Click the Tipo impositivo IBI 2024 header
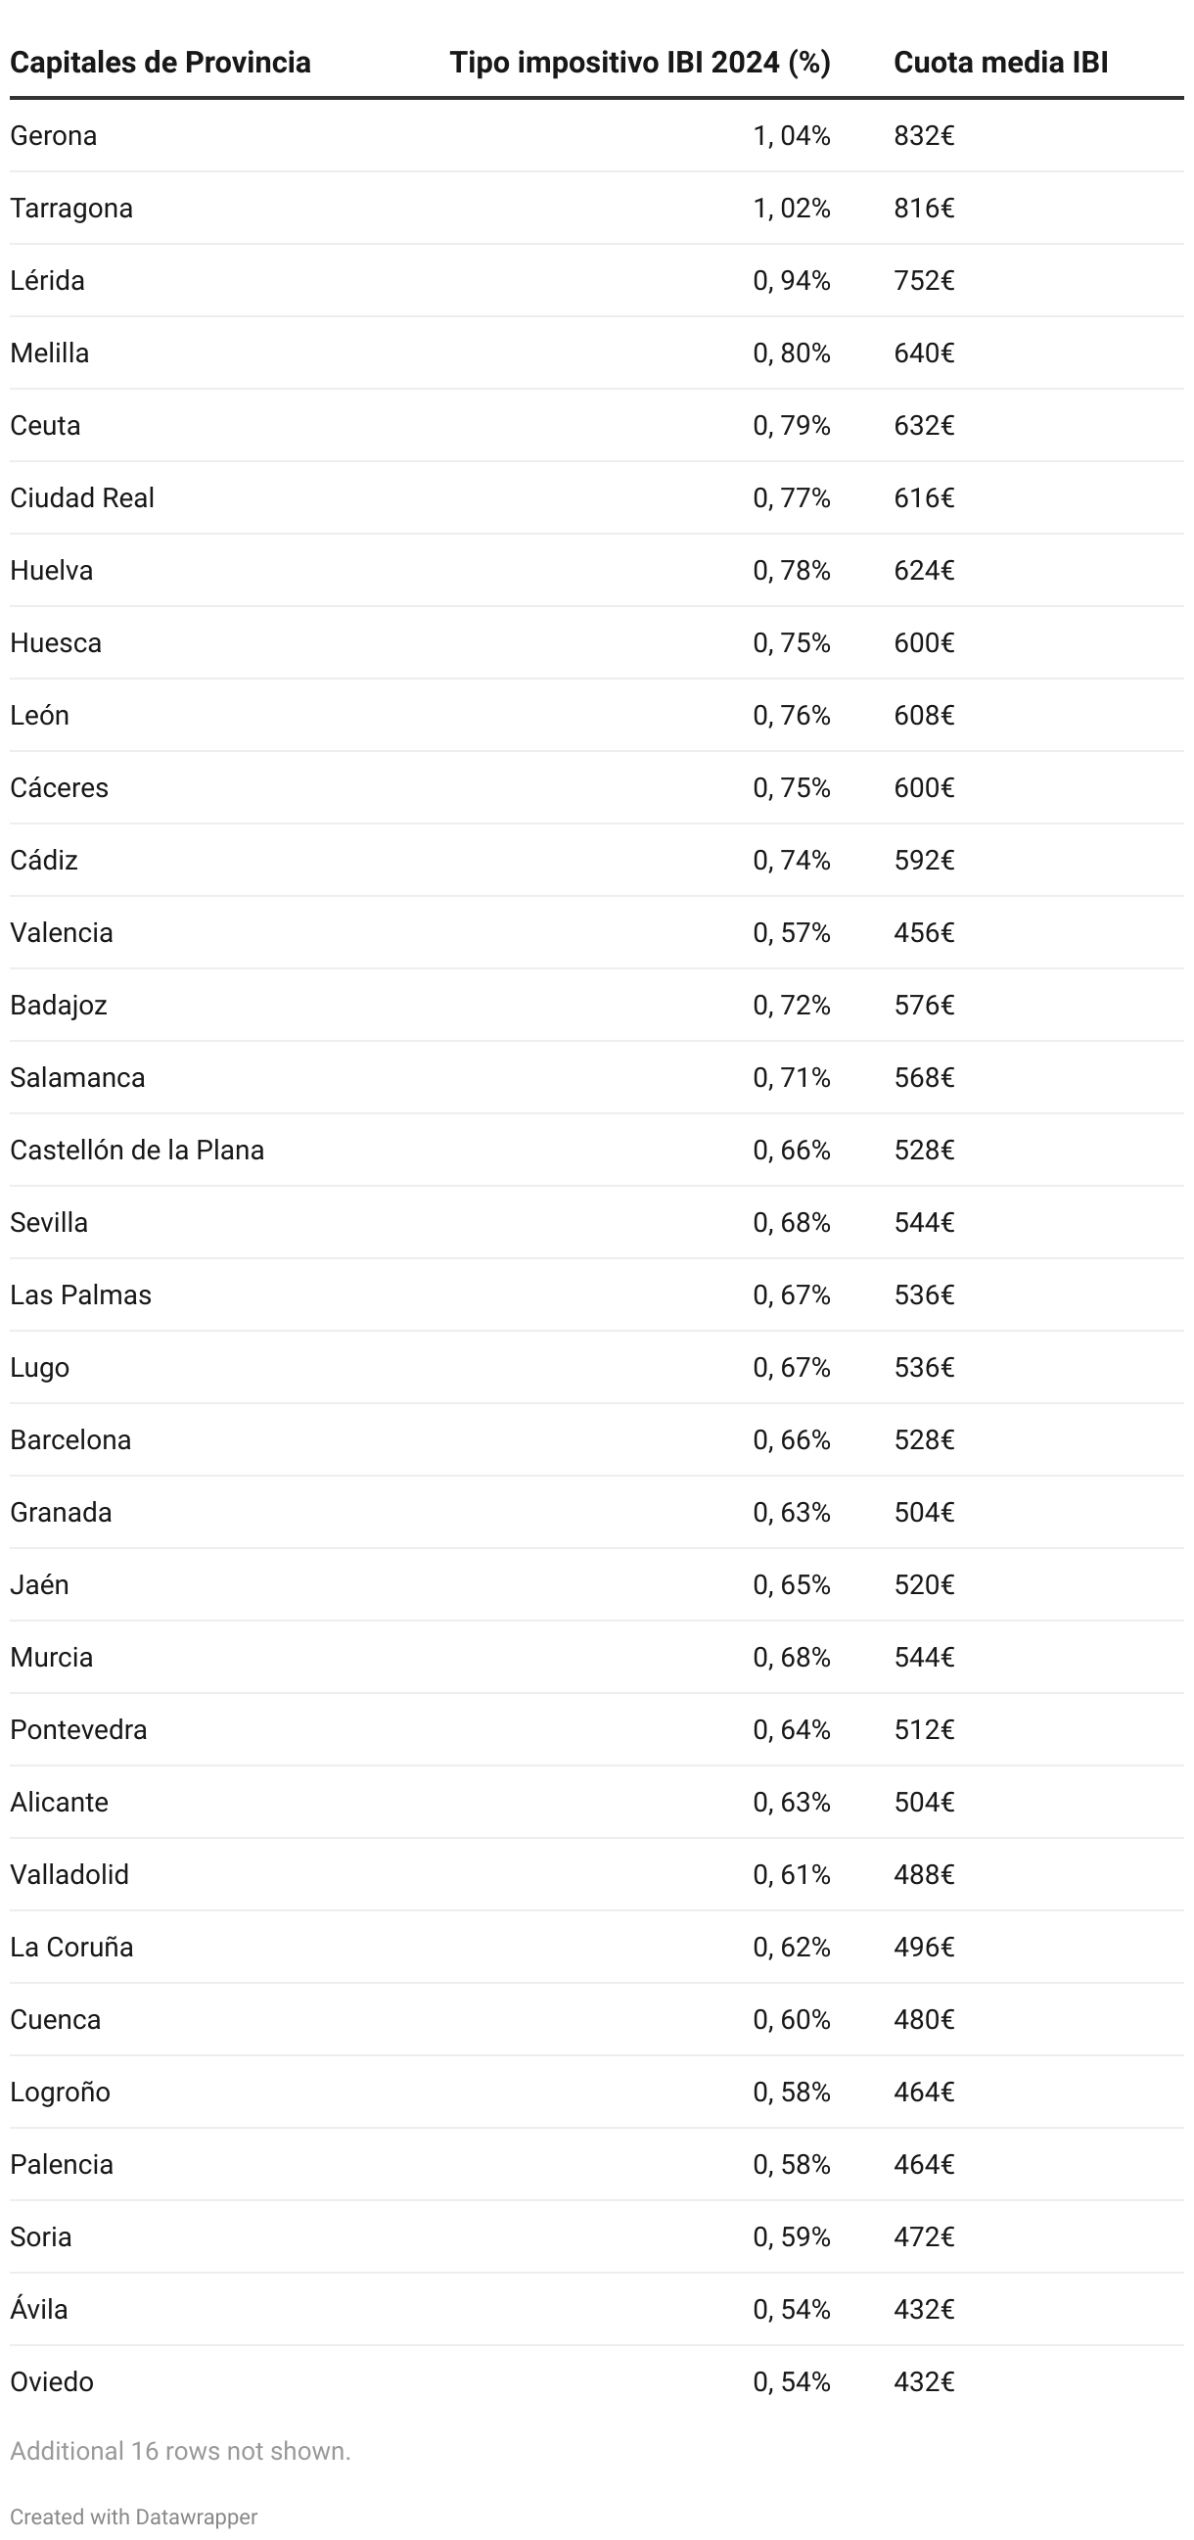Viewport: 1194px width, 2540px height. click(x=640, y=62)
